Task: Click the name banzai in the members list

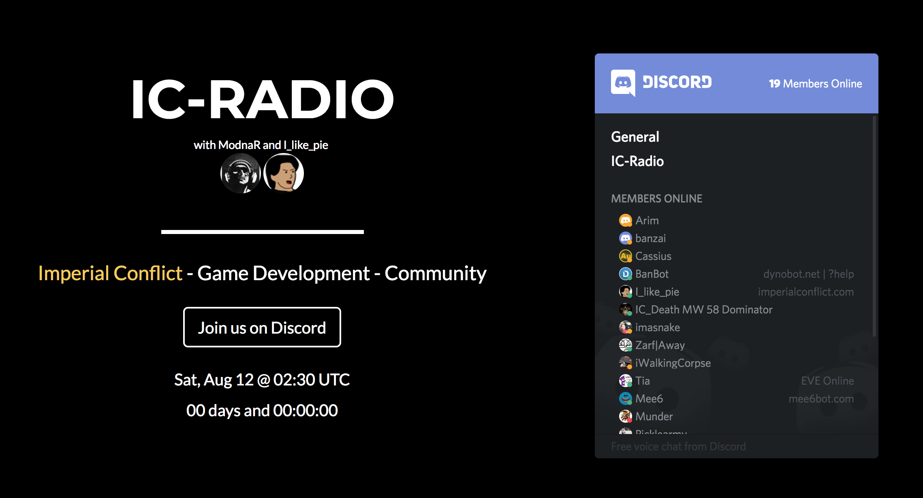Action: coord(651,238)
